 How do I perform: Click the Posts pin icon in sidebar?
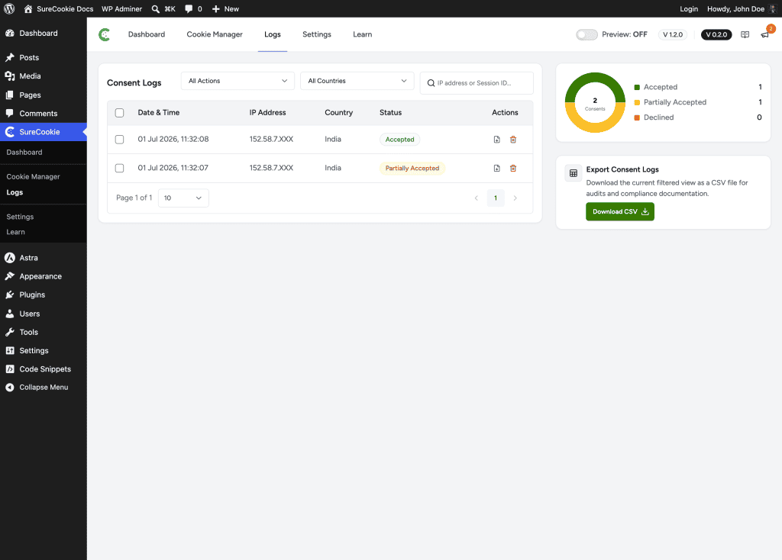point(10,57)
